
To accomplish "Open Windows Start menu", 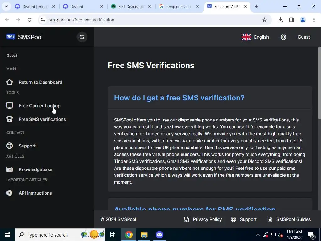I will (x=8, y=235).
